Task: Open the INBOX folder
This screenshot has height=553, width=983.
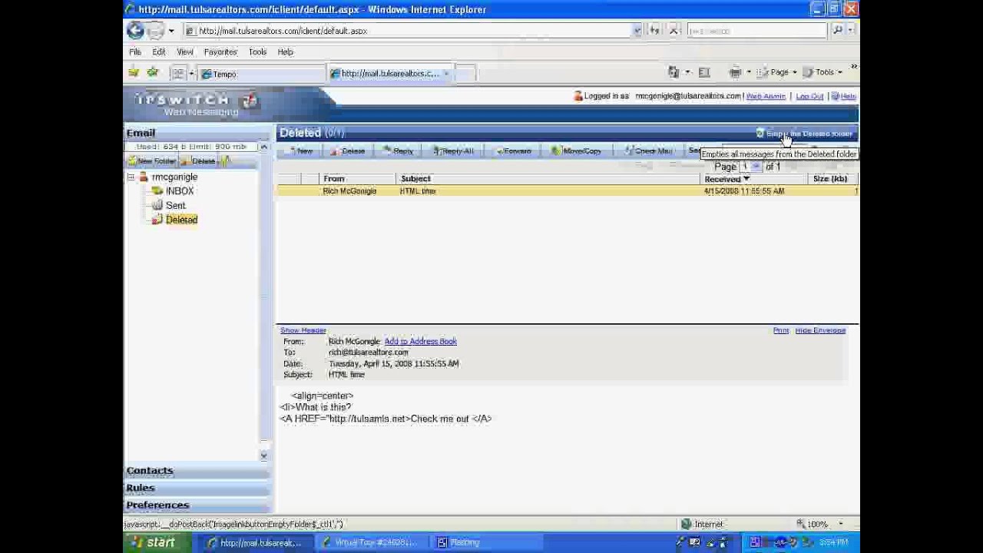Action: click(x=180, y=191)
